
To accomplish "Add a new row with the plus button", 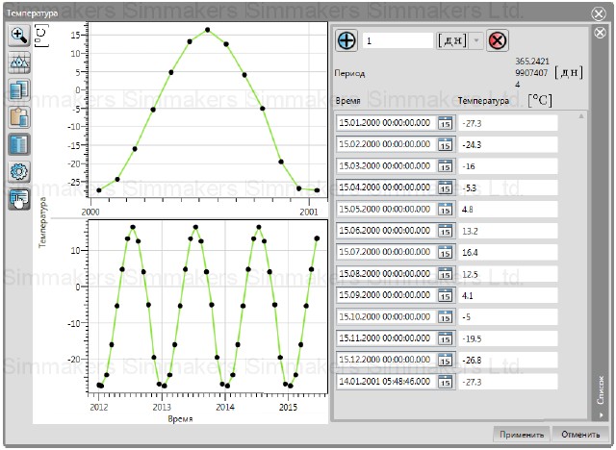I will (346, 40).
